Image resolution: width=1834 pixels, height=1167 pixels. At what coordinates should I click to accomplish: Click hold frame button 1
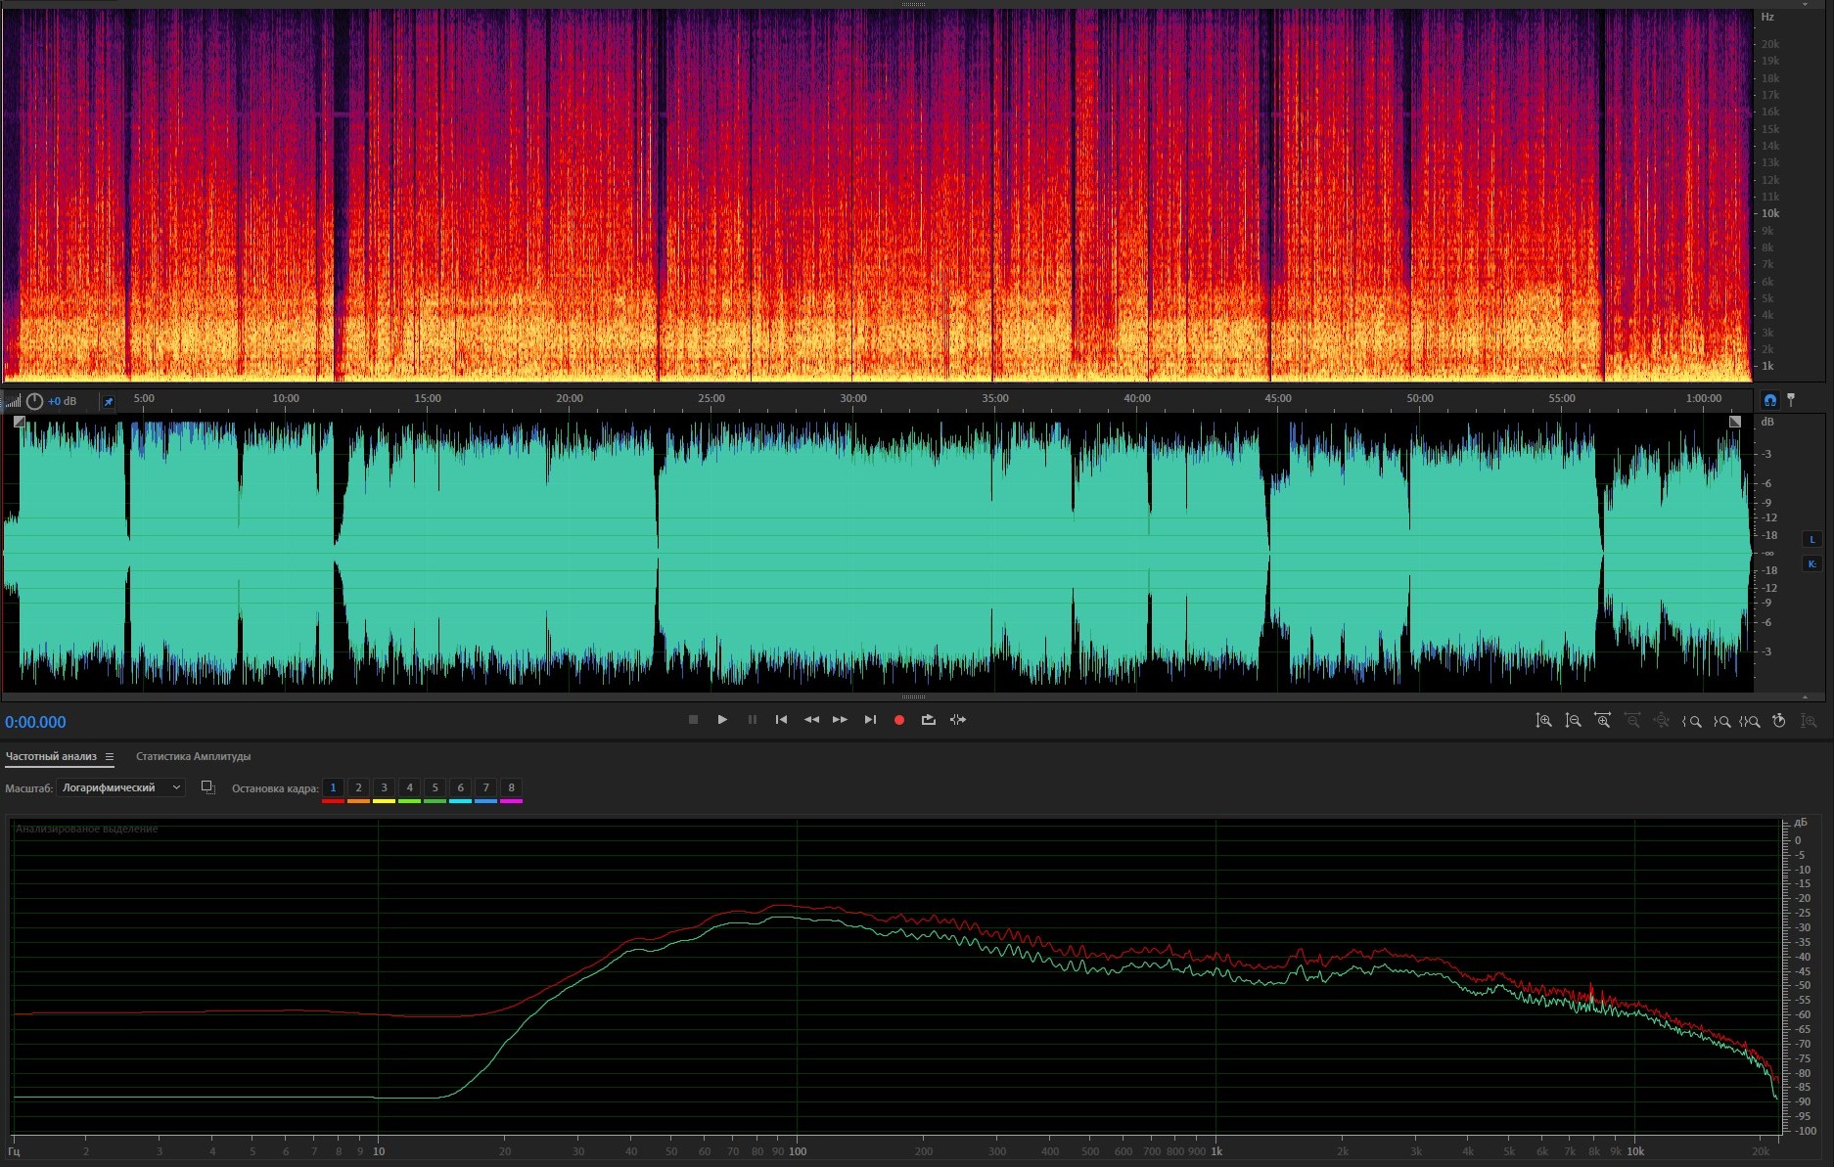tap(333, 787)
